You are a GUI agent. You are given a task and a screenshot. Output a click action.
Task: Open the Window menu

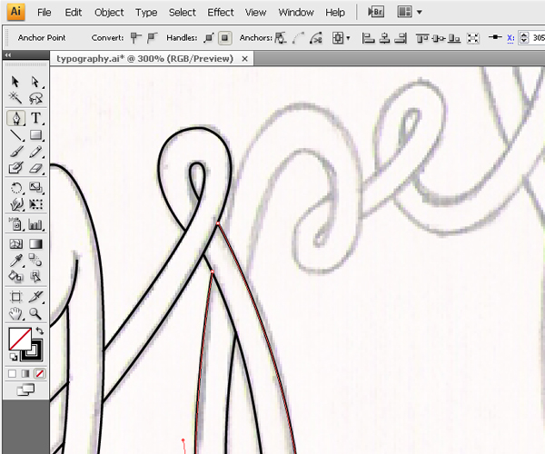[296, 13]
